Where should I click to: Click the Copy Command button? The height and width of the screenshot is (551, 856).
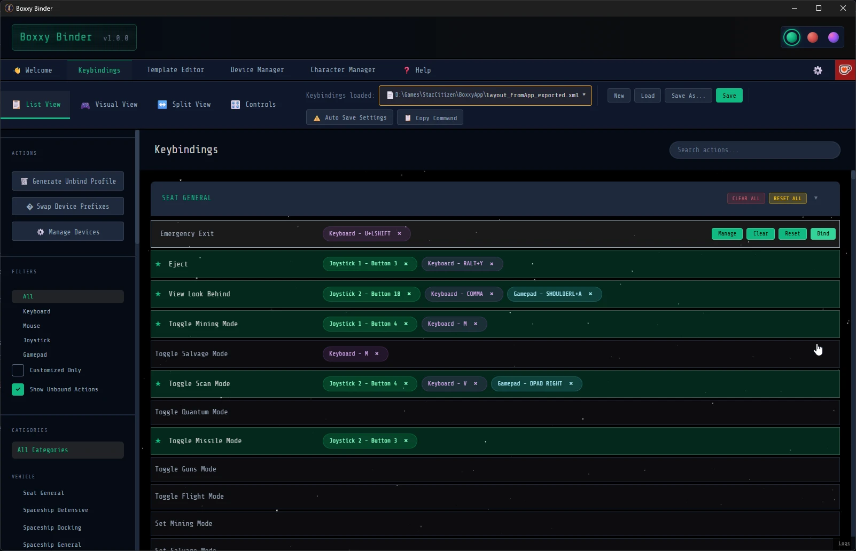pos(430,117)
